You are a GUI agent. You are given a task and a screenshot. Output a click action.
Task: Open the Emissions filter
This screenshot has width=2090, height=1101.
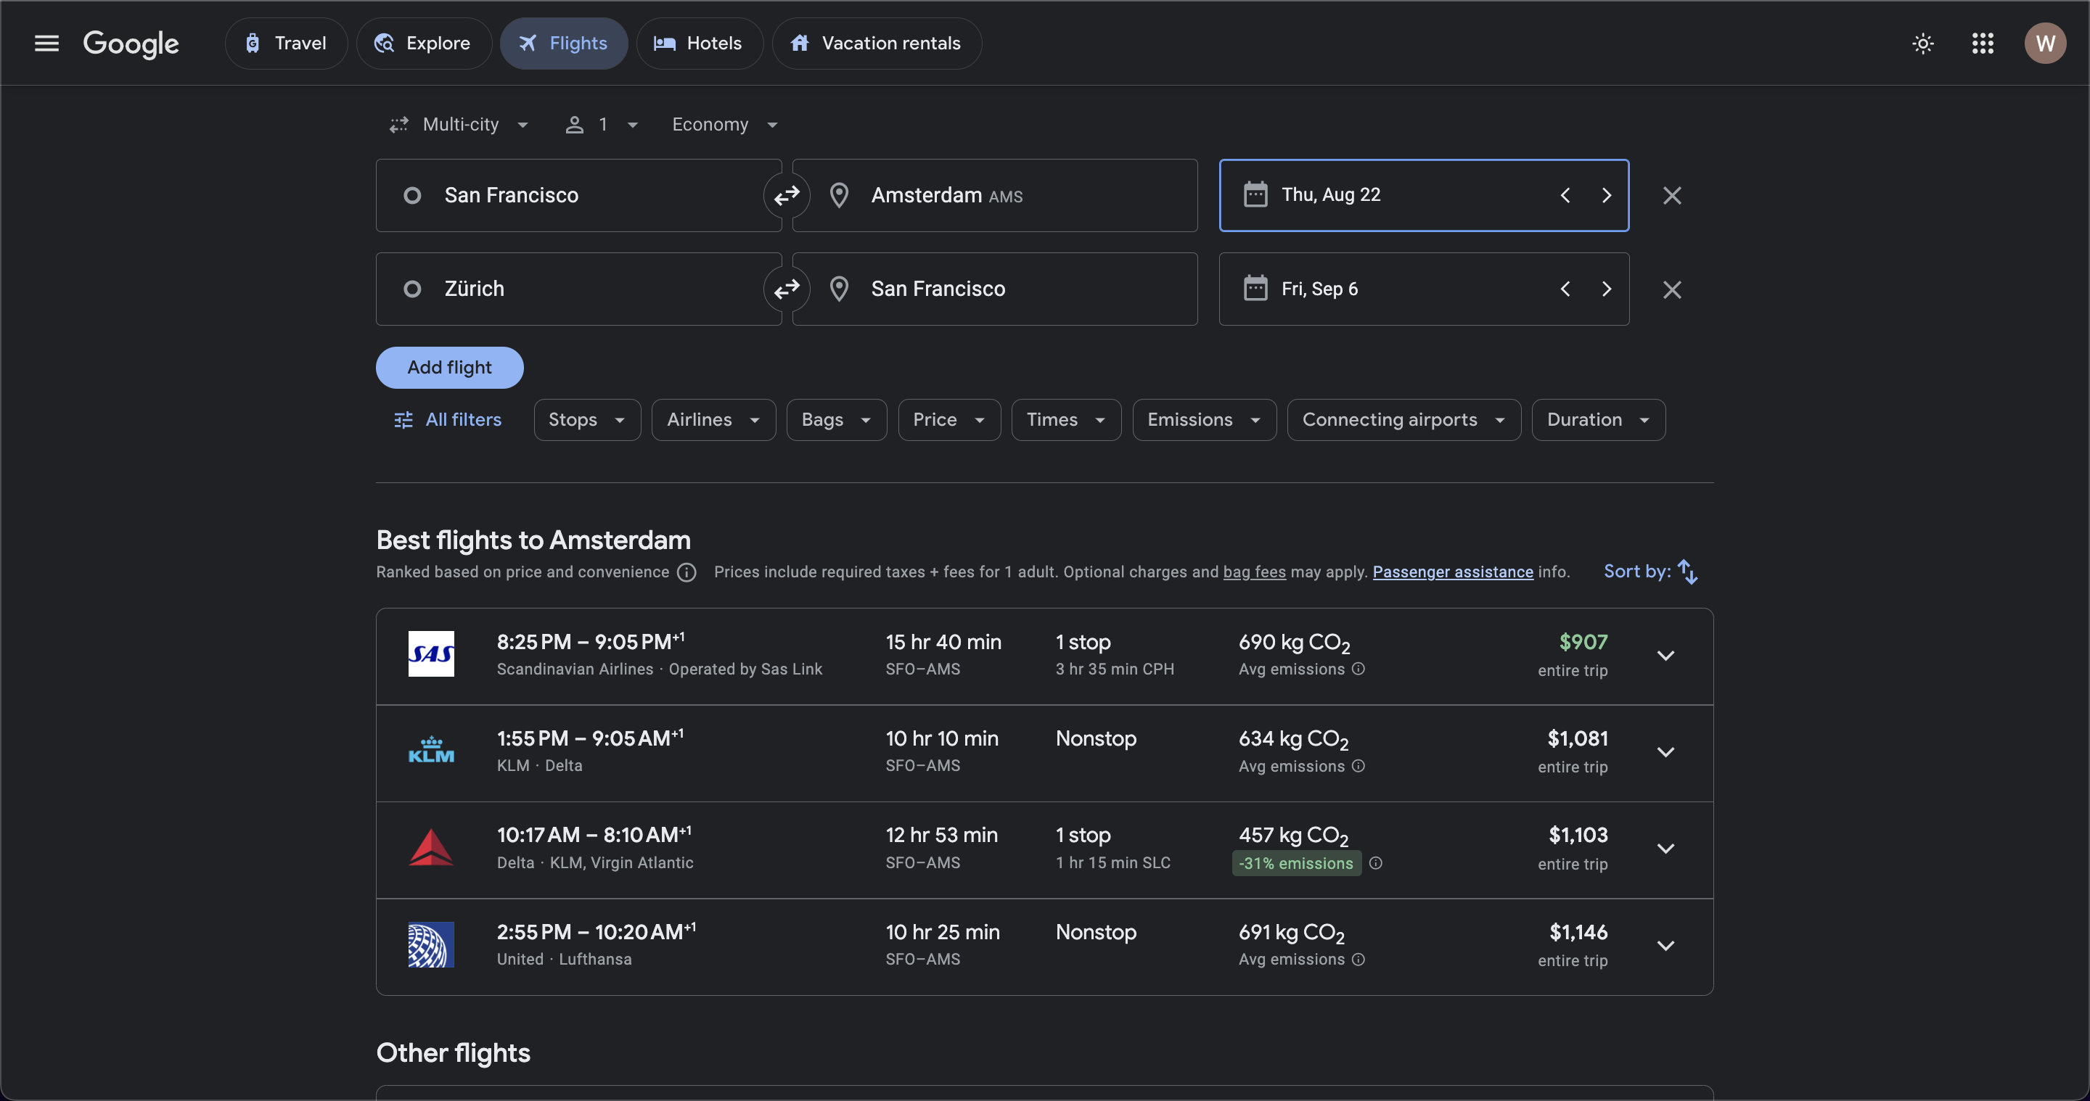1204,420
